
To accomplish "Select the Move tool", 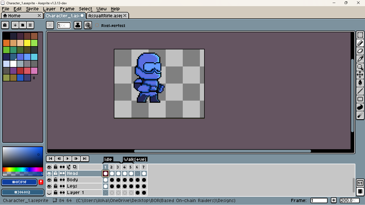I will (x=360, y=75).
